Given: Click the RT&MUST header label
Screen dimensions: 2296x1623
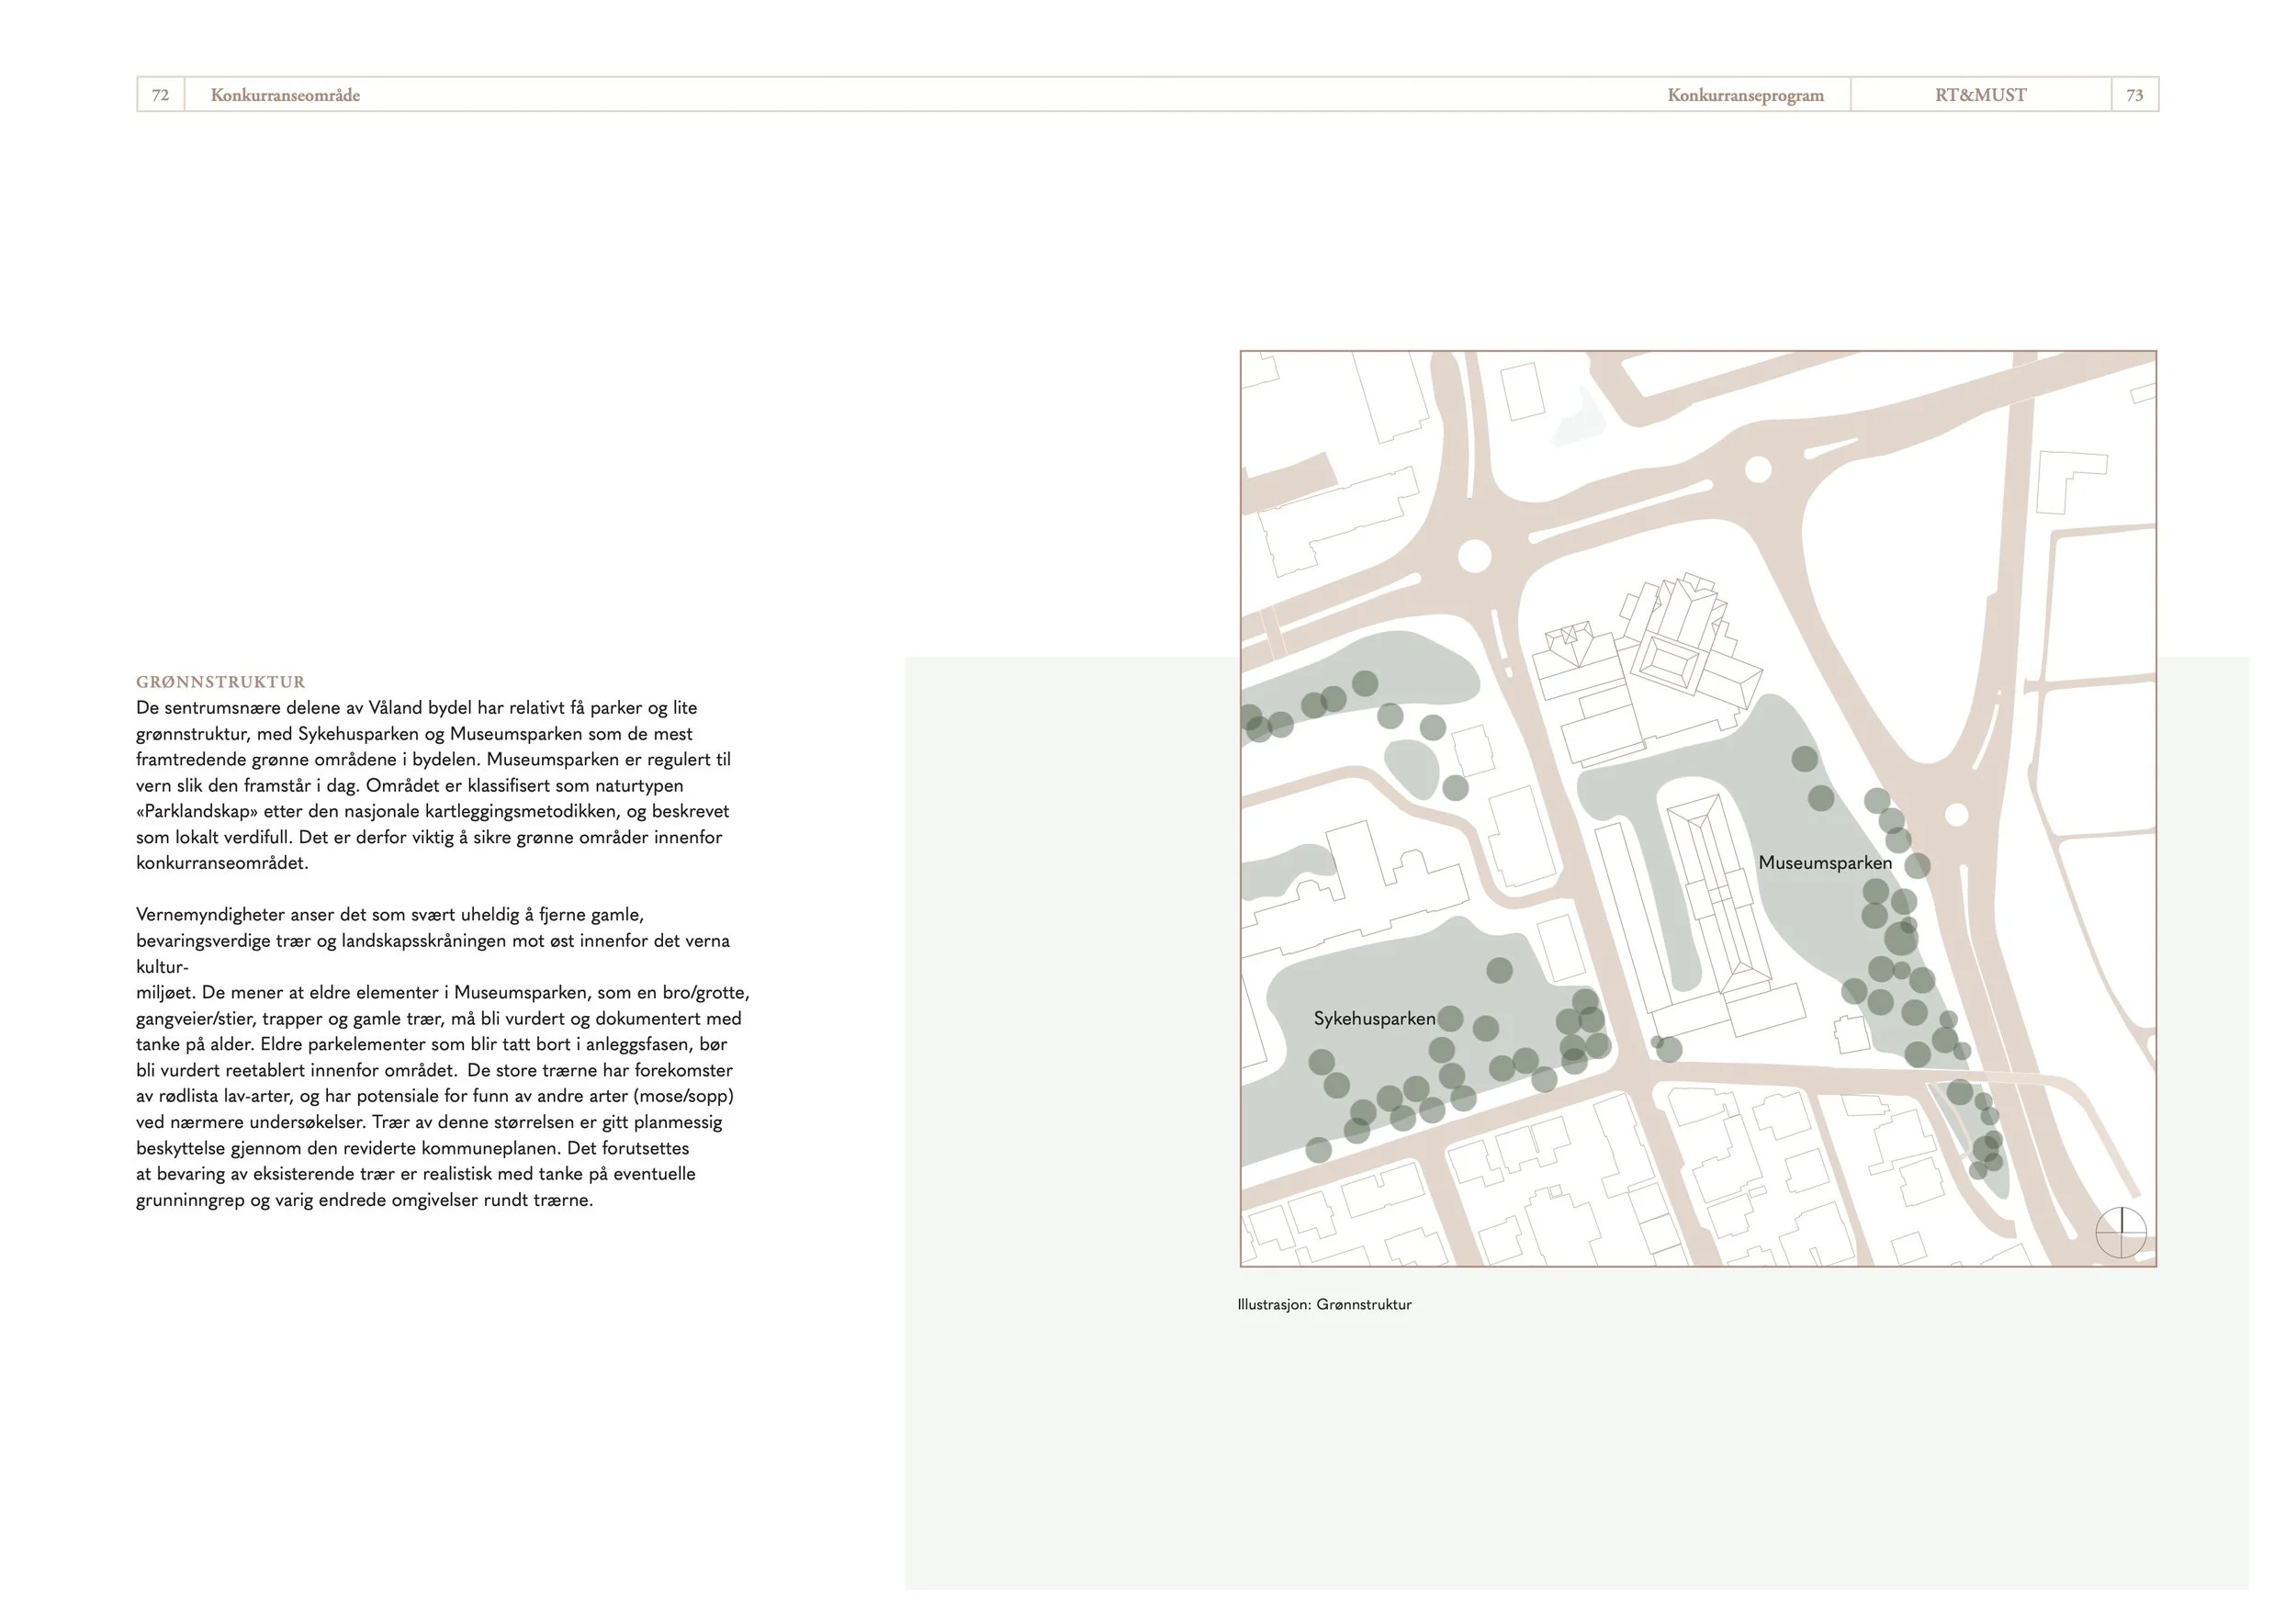Looking at the screenshot, I should click(1980, 95).
